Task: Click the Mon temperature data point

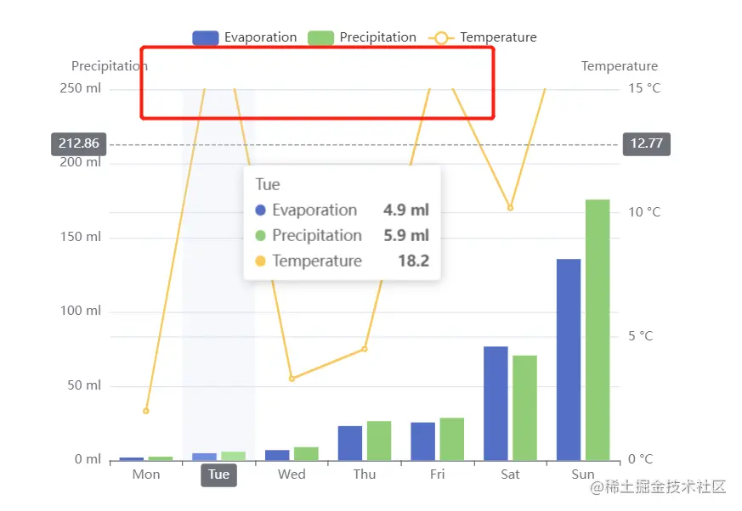Action: (x=145, y=411)
